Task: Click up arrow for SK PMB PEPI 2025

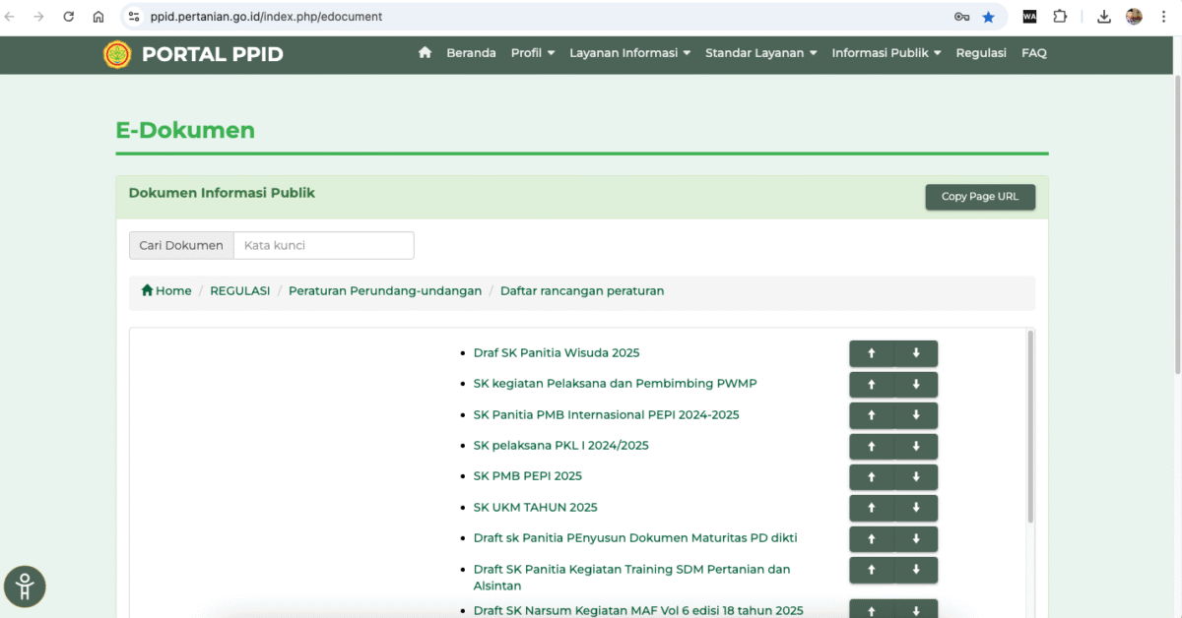Action: click(871, 477)
